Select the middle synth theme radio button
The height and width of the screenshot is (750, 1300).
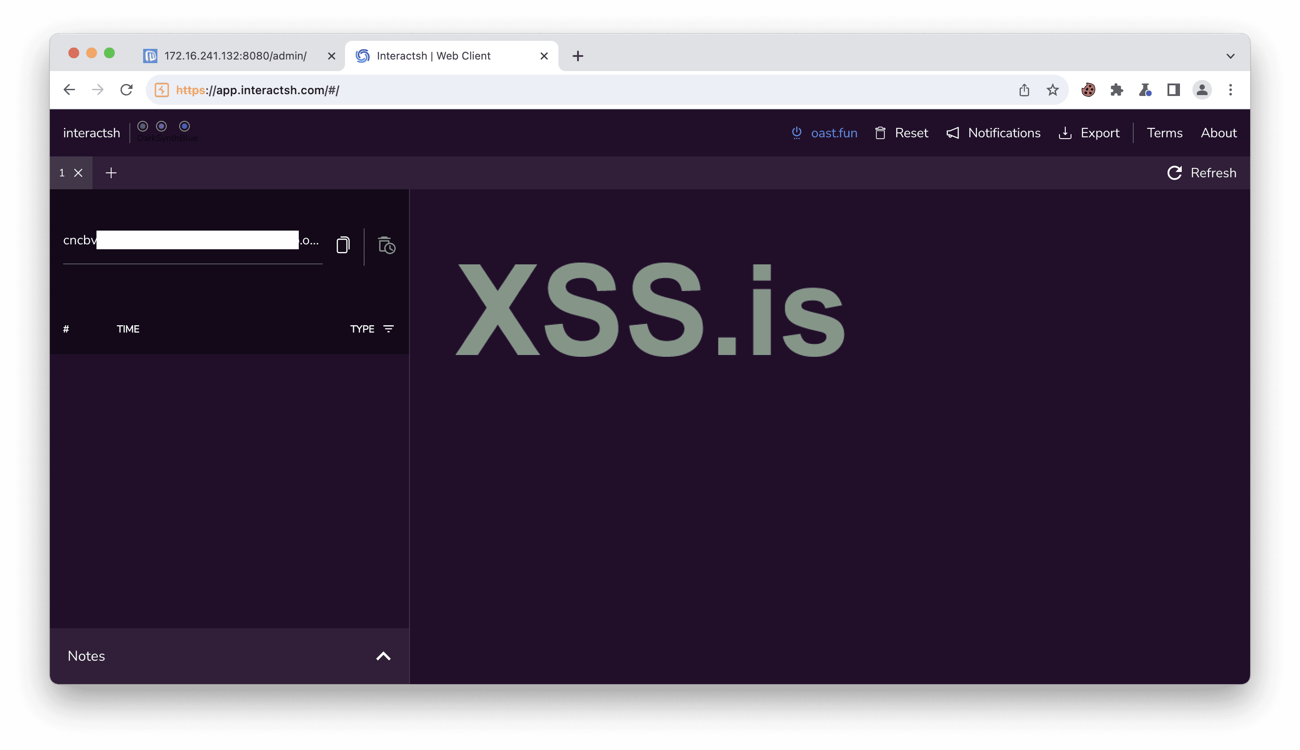coord(161,126)
